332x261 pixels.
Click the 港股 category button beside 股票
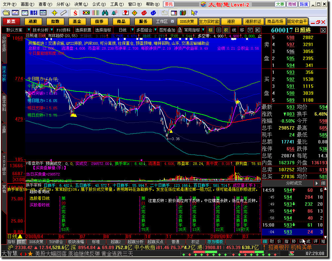point(33,22)
